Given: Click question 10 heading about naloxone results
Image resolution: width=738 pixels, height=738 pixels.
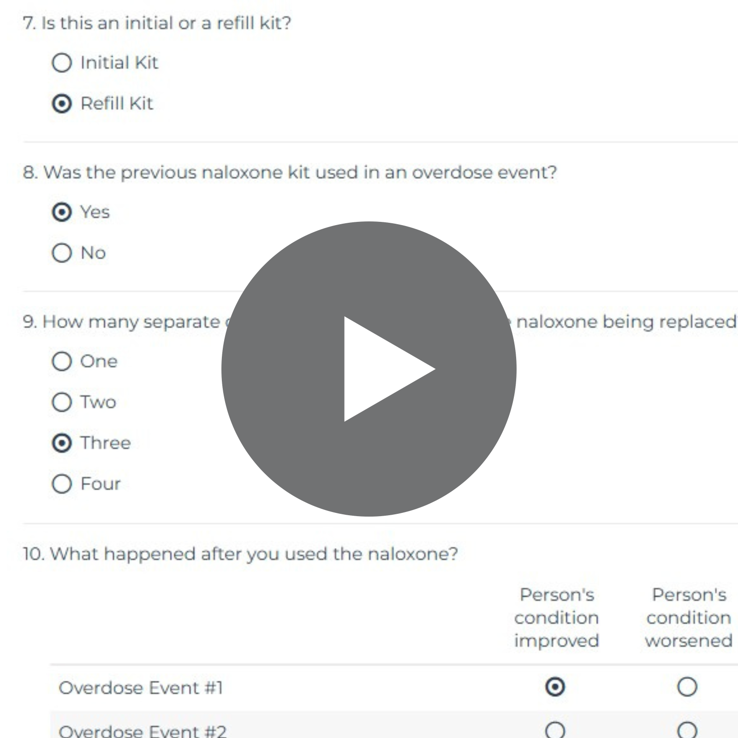Looking at the screenshot, I should pos(240,553).
